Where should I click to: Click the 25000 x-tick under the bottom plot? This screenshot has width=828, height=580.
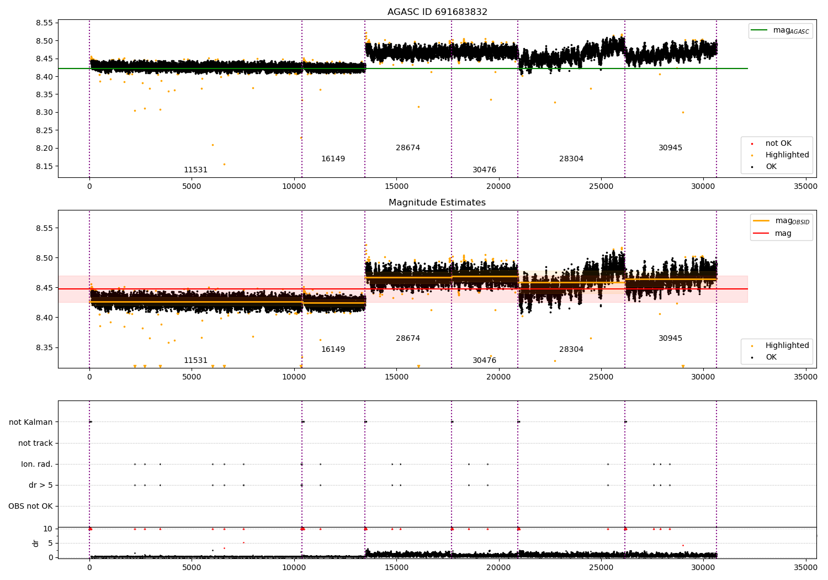(x=601, y=567)
